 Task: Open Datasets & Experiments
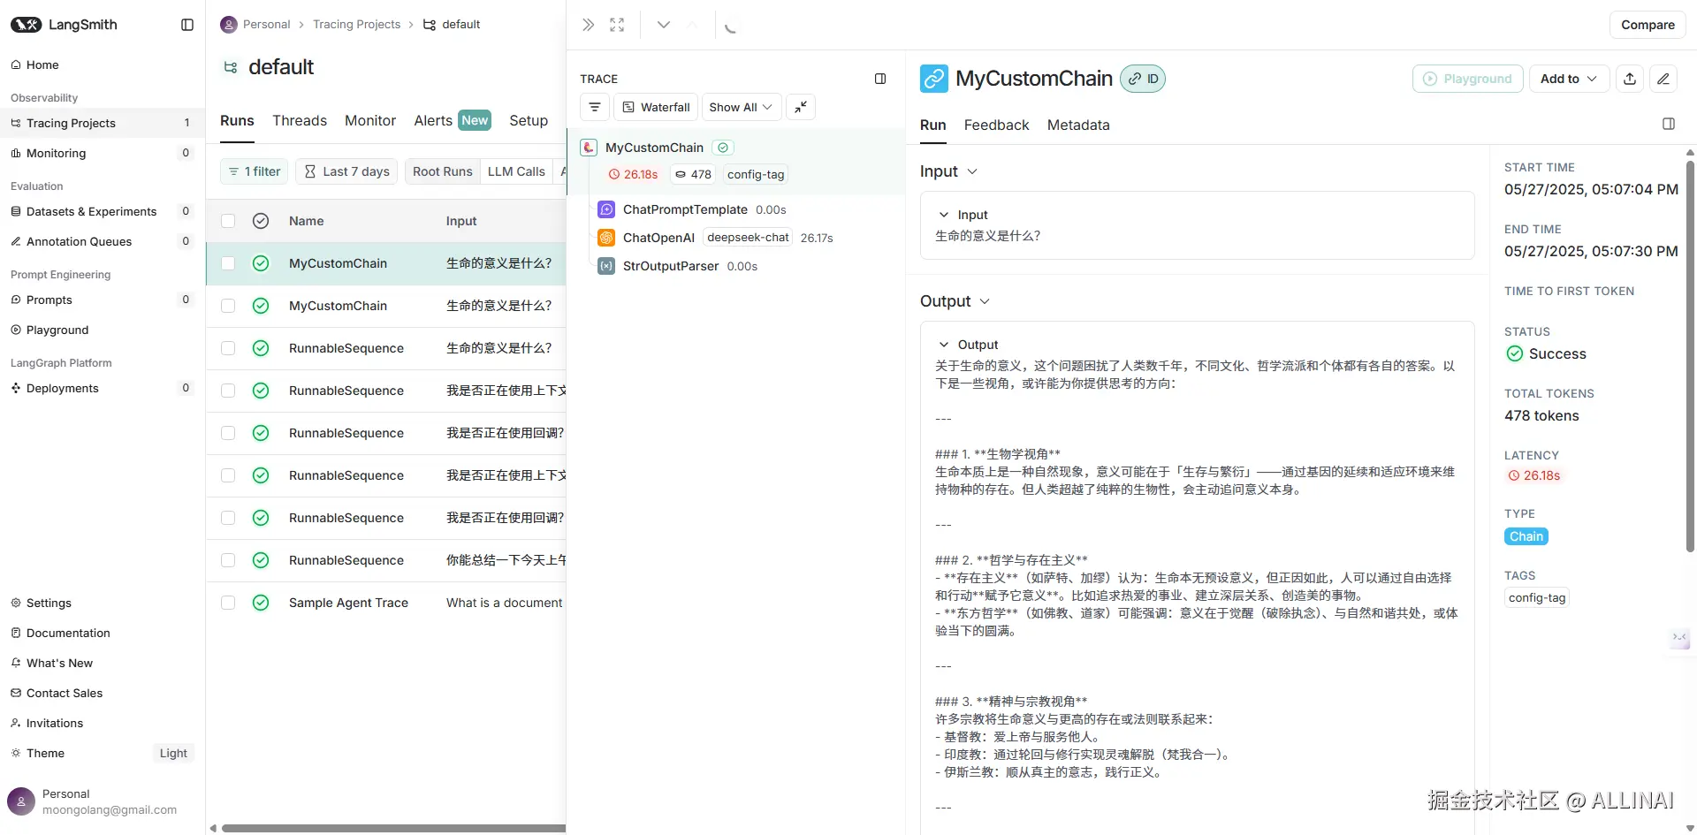click(103, 211)
